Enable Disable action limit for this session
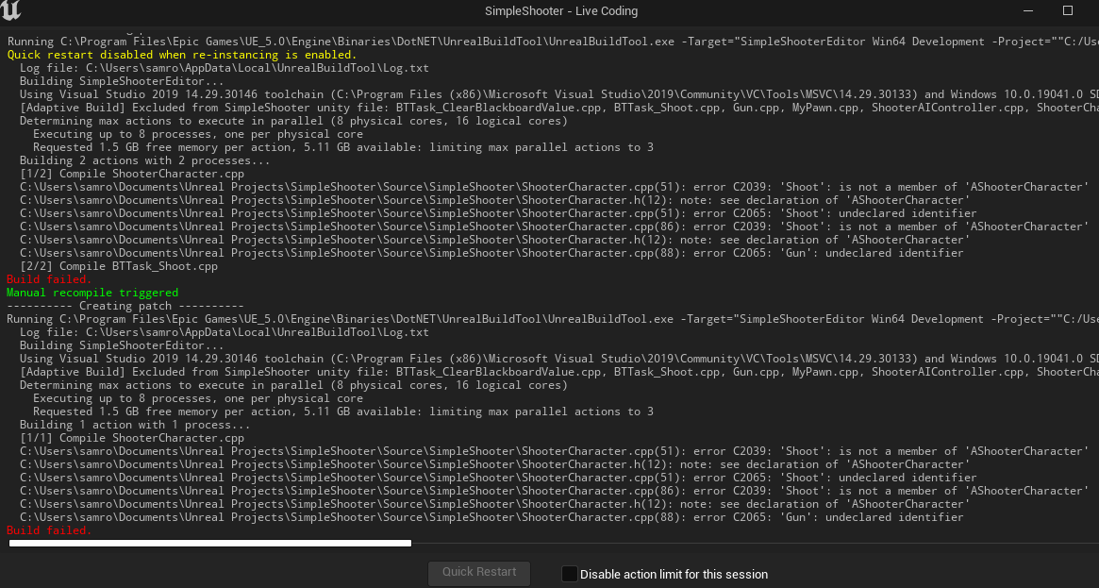The width and height of the screenshot is (1099, 588). [569, 574]
